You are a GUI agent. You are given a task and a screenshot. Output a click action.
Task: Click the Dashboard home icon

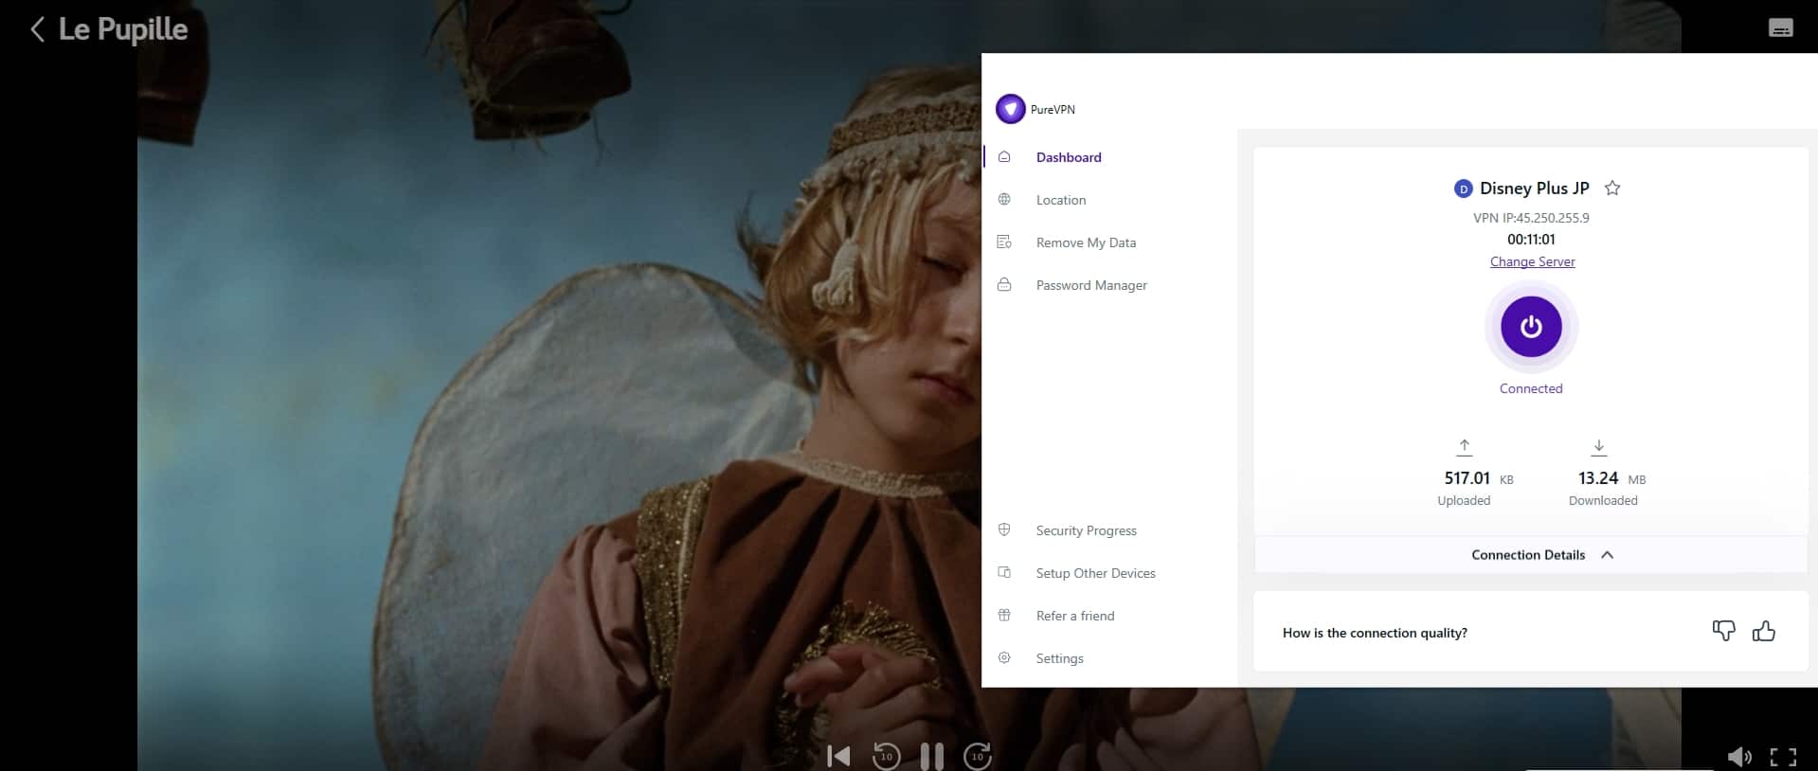click(1004, 156)
